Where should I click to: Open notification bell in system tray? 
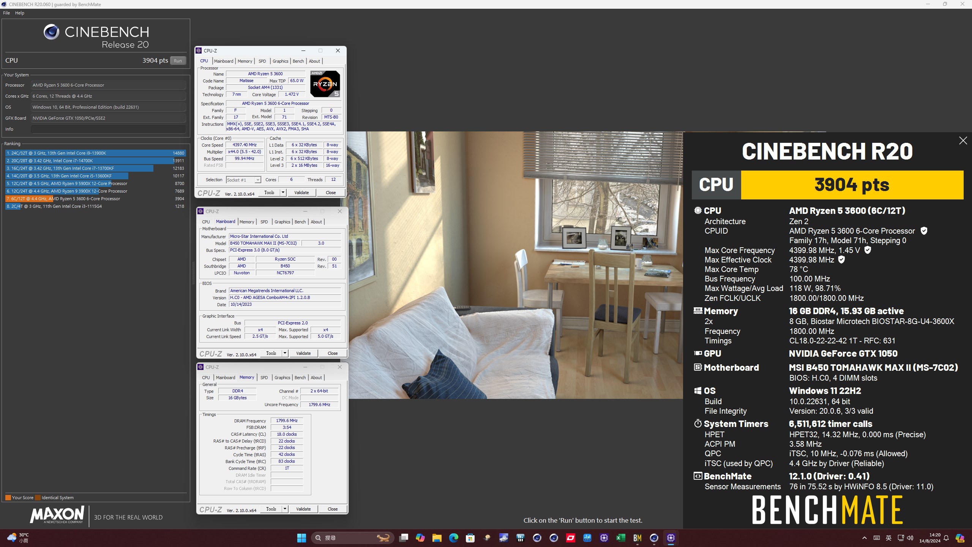(946, 538)
